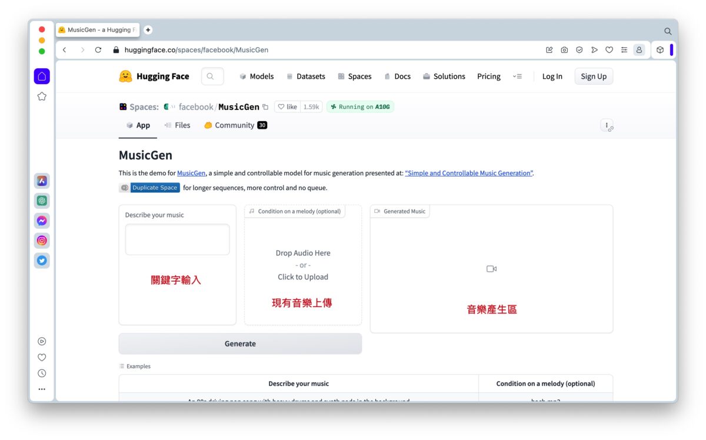Screen dimensions: 706x440
Task: Open the 1.59k likes count
Action: point(311,107)
